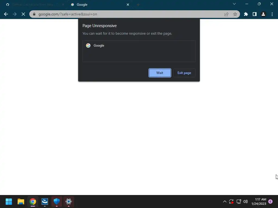The width and height of the screenshot is (278, 208).
Task: Open the blue shield app in taskbar
Action: pyautogui.click(x=57, y=201)
